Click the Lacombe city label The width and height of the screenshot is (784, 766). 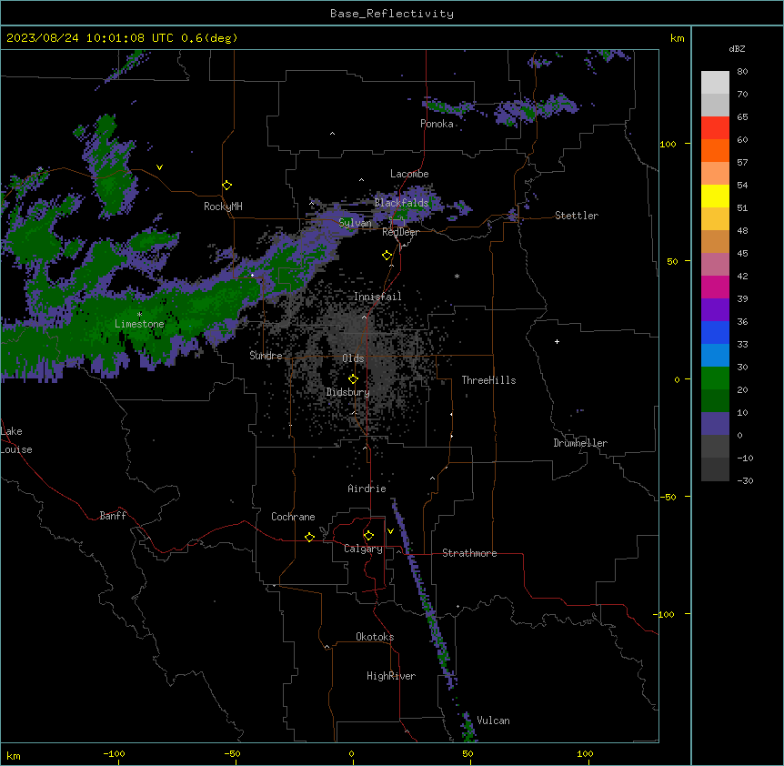coord(409,174)
